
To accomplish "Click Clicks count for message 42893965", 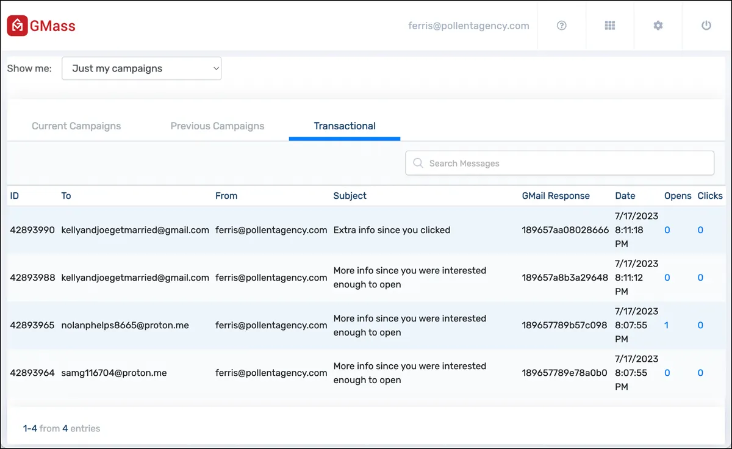I will 700,325.
